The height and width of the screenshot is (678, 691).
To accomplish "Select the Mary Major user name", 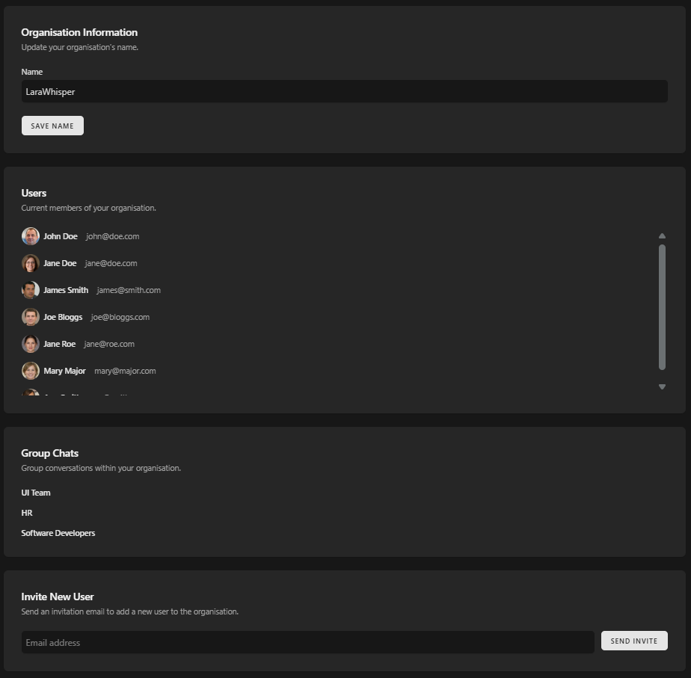I will tap(64, 371).
